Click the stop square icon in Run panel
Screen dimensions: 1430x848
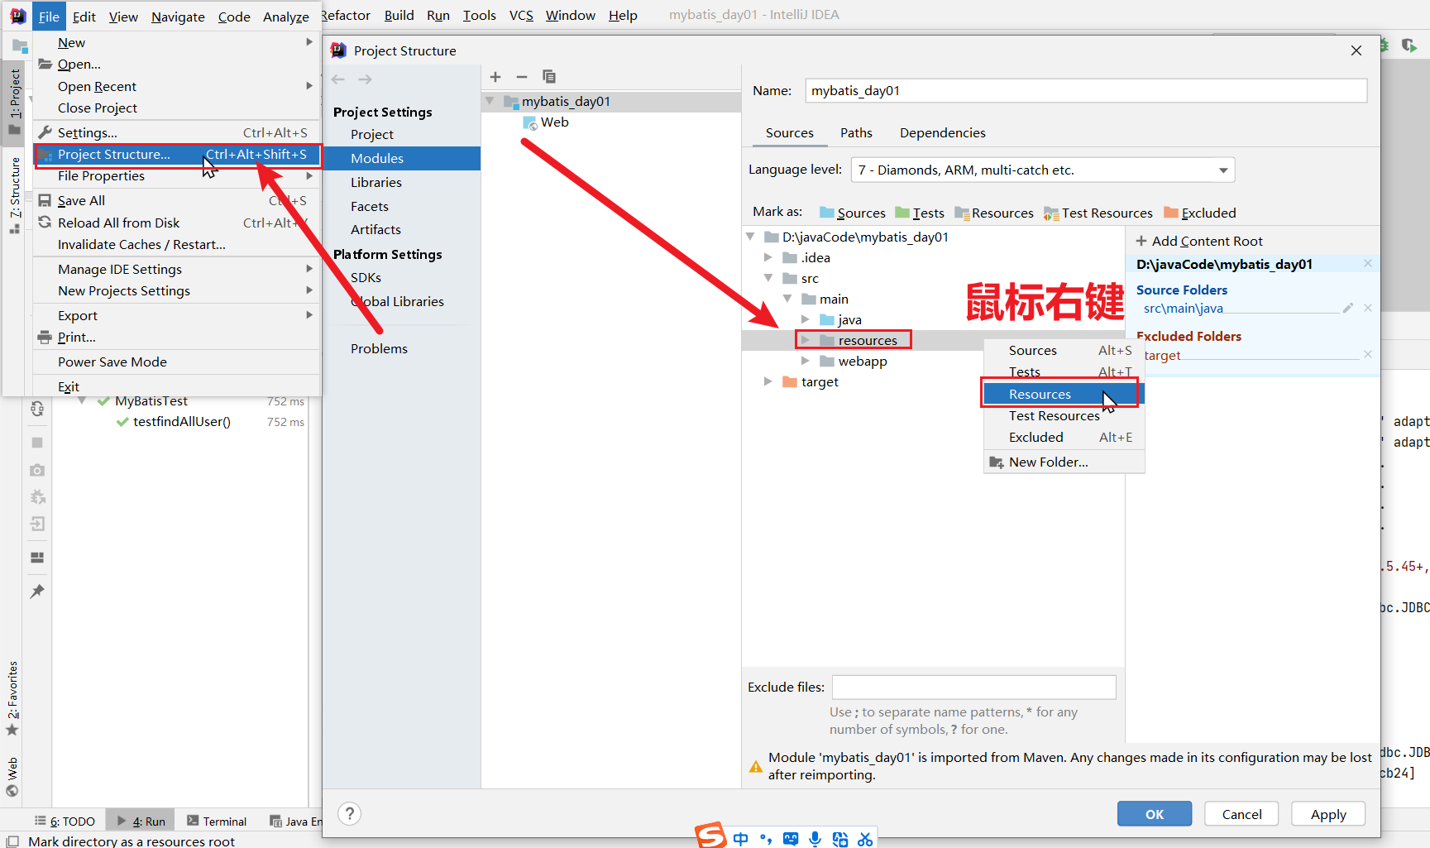(37, 443)
